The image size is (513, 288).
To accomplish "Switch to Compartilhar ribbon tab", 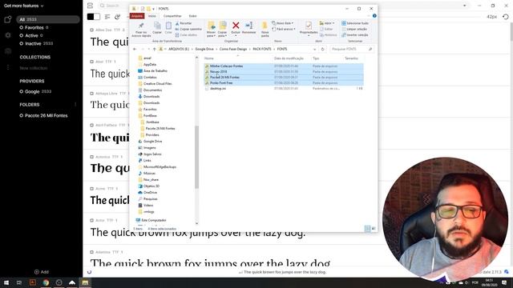I will (x=172, y=16).
